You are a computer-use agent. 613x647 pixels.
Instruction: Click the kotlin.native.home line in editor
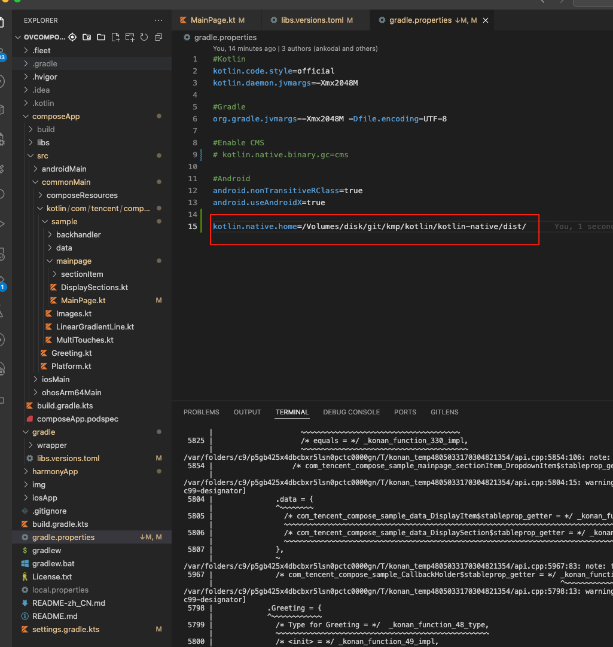pyautogui.click(x=369, y=226)
